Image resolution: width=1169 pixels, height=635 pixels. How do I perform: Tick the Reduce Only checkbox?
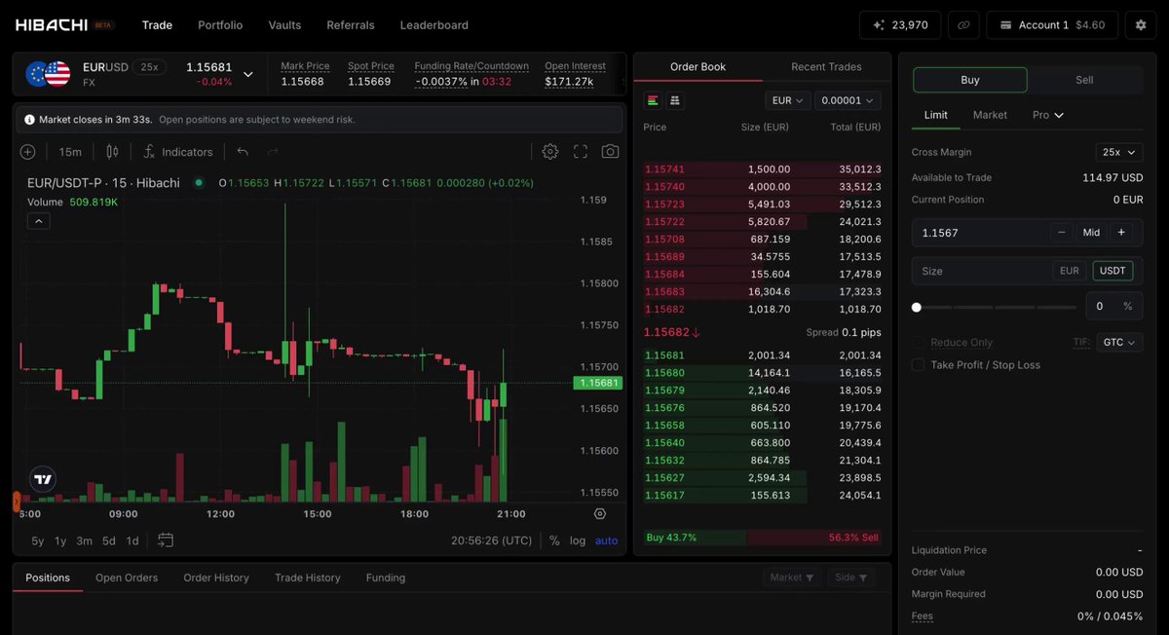point(918,343)
